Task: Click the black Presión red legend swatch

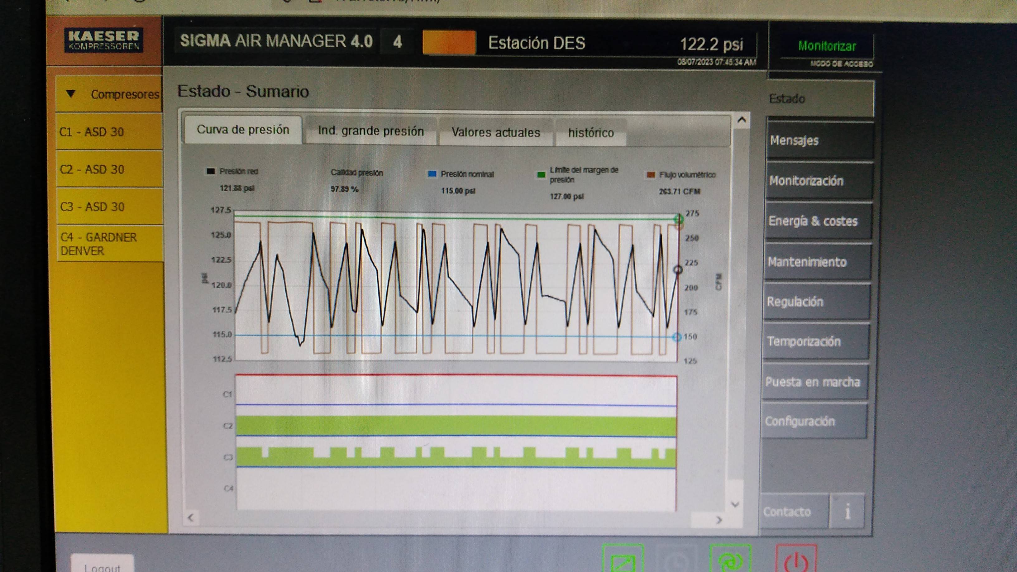Action: [x=211, y=171]
